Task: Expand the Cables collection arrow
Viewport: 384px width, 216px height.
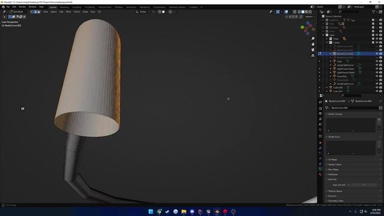Action: pos(327,43)
